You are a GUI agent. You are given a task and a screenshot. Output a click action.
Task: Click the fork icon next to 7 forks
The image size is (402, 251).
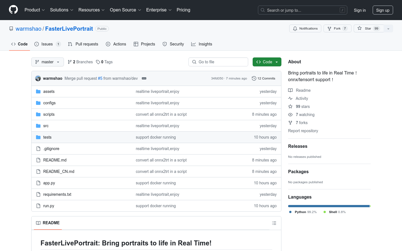pos(290,123)
